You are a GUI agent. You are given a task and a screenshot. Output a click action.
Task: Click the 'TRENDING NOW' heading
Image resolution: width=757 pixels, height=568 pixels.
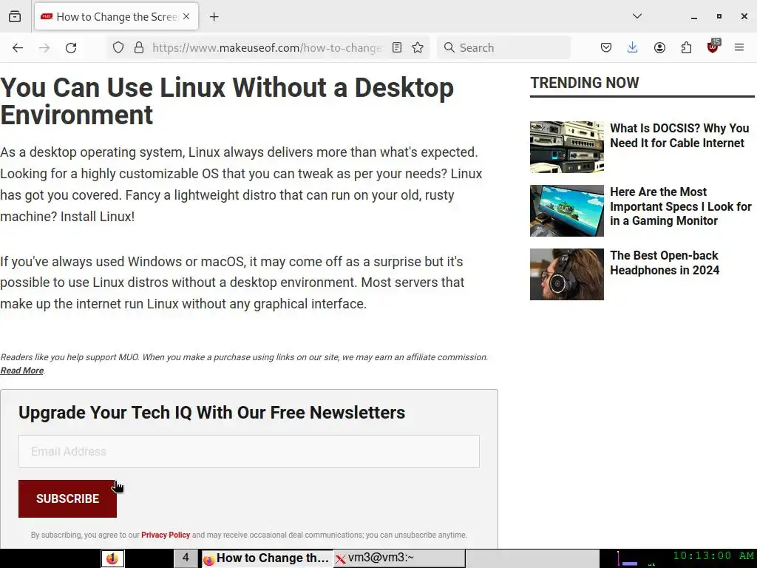pyautogui.click(x=585, y=83)
